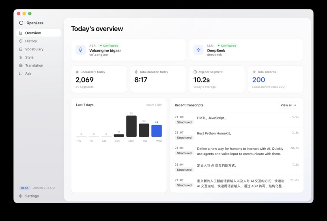
Task: Click the Recent transcripts heading
Action: tap(189, 105)
